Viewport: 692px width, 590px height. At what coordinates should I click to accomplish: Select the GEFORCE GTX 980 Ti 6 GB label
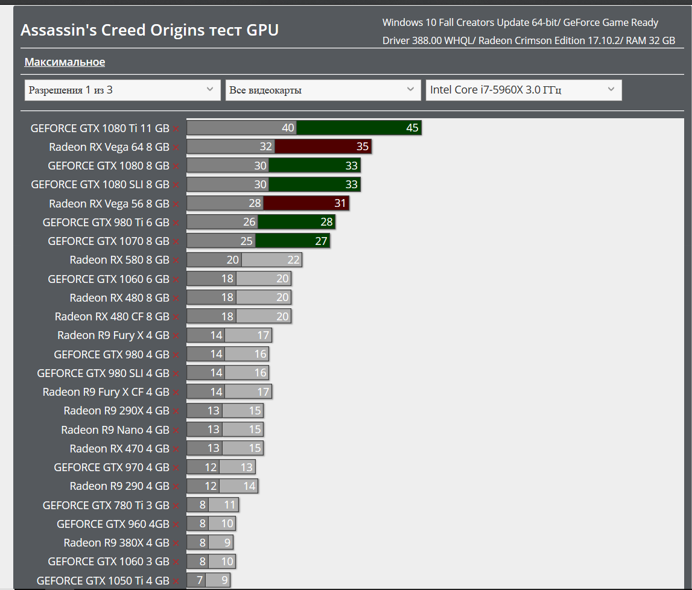pos(106,223)
